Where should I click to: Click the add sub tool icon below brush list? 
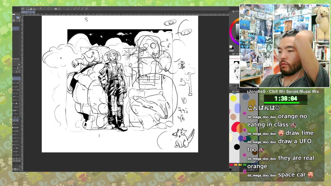(14, 161)
